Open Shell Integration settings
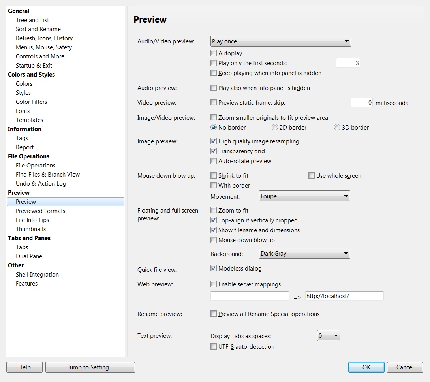 [37, 275]
